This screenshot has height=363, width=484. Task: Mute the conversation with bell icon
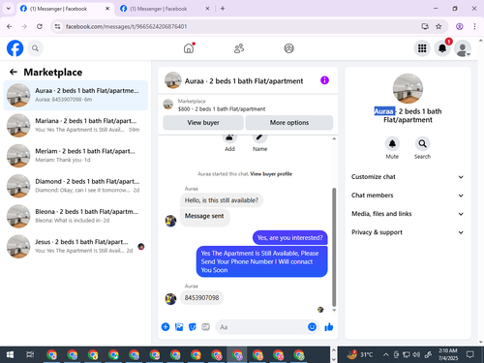(392, 143)
